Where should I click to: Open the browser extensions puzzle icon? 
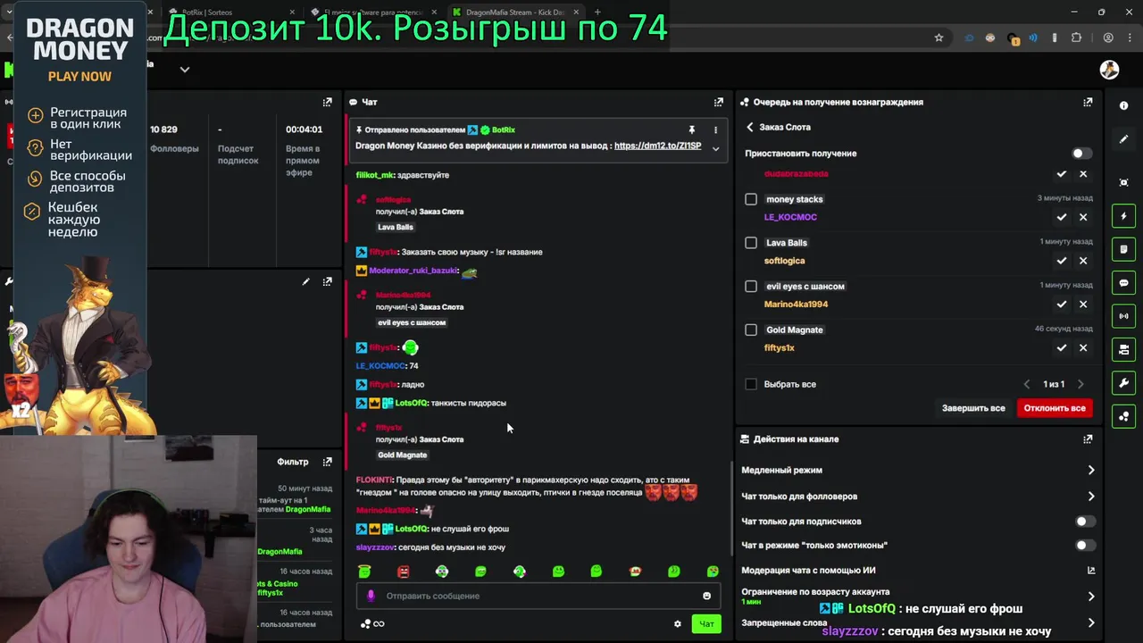point(1076,38)
